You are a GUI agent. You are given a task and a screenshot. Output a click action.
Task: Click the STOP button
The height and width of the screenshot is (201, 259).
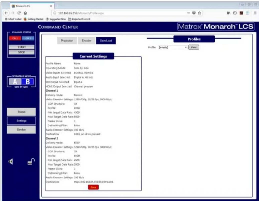[22, 52]
